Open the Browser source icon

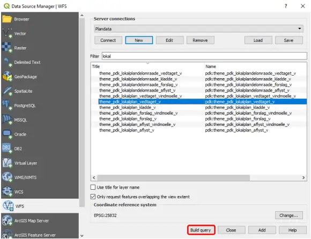pos(7,19)
